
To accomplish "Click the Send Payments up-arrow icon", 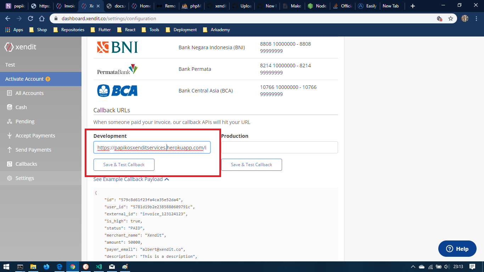I will click(x=10, y=150).
